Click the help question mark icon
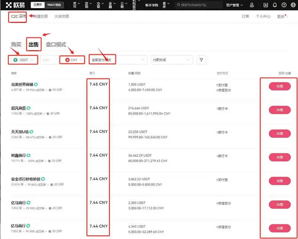This screenshot has width=298, height=239. pos(284,5)
